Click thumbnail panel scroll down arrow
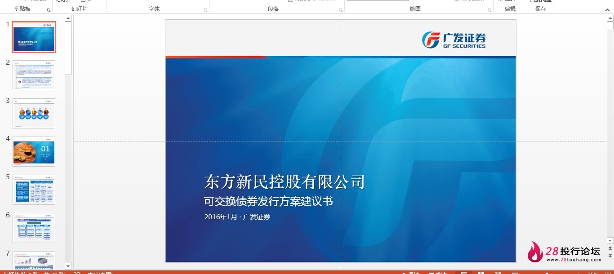Screen dimensions: 614x274 (x=68, y=266)
